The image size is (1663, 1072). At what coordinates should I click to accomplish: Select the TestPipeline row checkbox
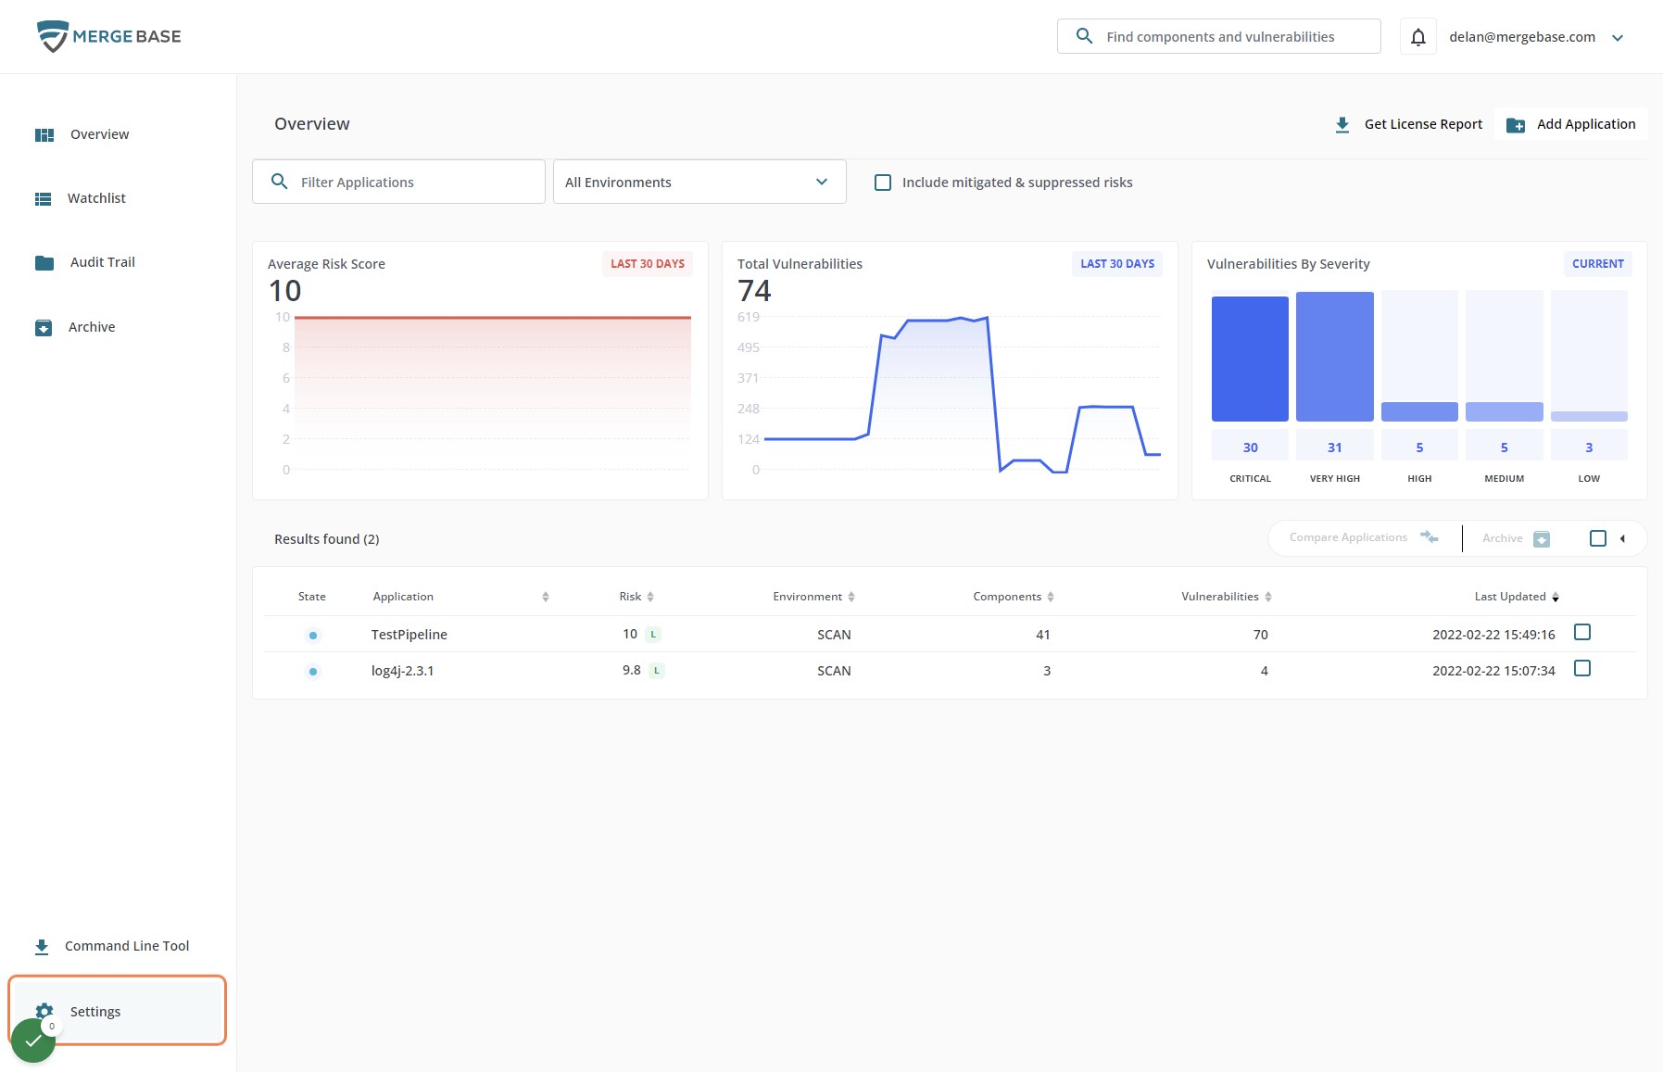[x=1582, y=632]
